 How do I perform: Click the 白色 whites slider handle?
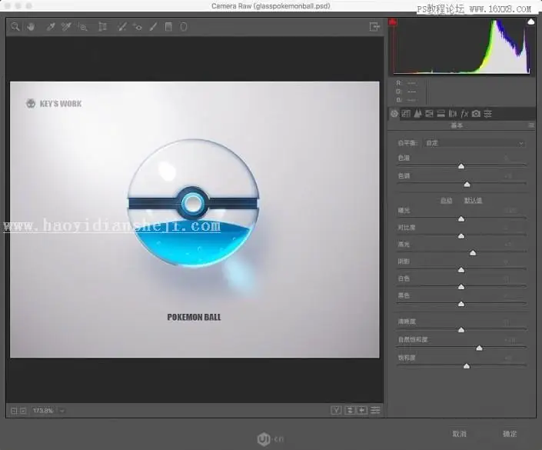[461, 287]
